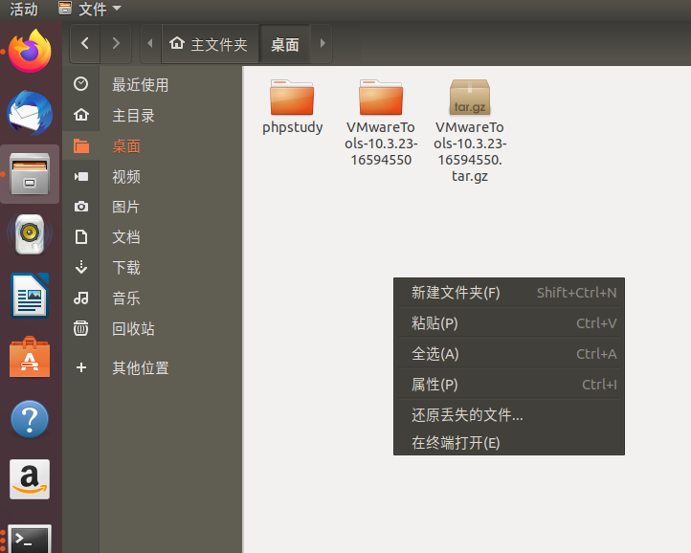
Task: Select the VMwareTools-10.3.23-16594550 folder
Action: tap(381, 97)
